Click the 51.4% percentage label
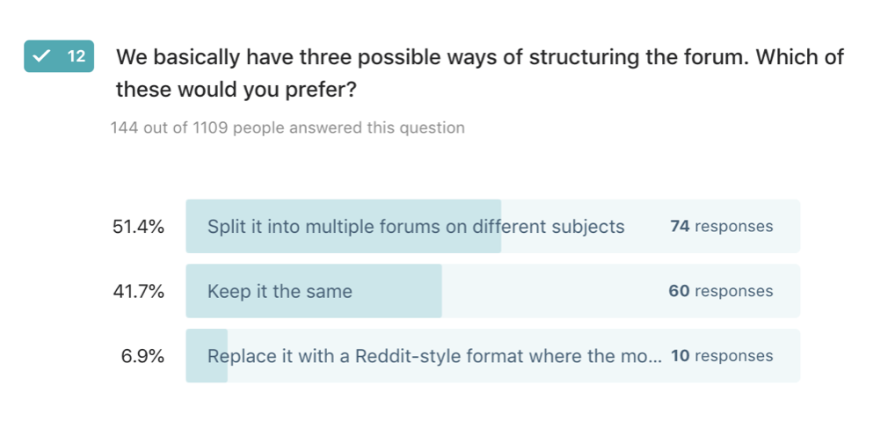Screen dimensions: 895x436 (138, 227)
